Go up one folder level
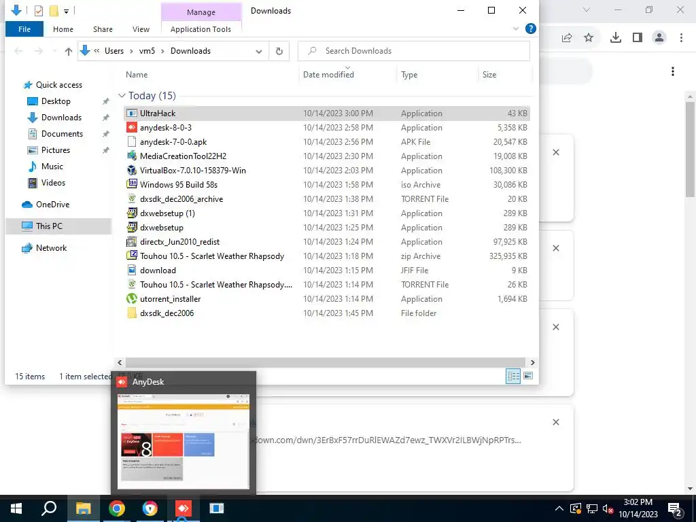 (69, 51)
